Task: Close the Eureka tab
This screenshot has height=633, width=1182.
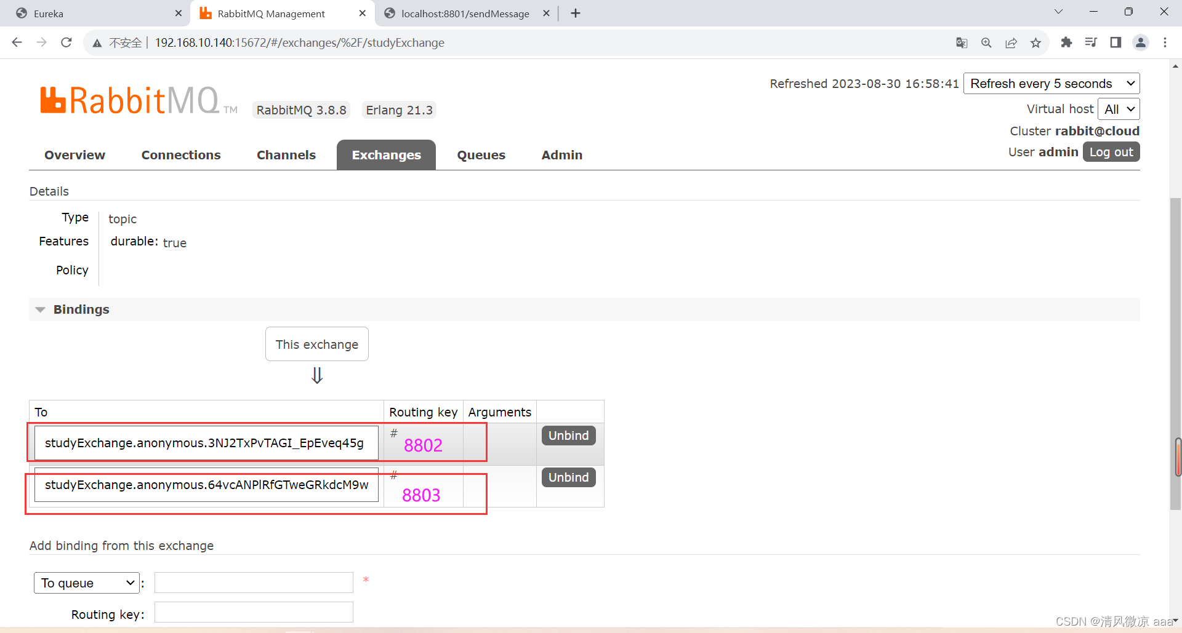Action: 178,13
